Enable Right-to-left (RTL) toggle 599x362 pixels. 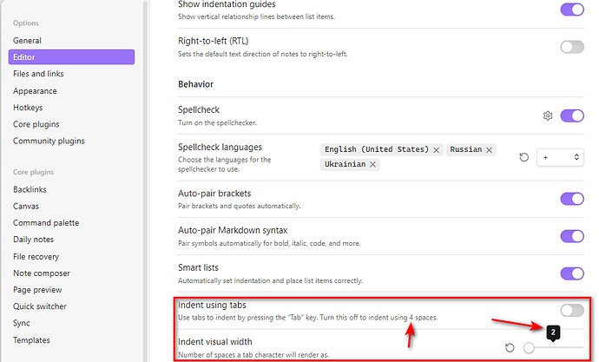(572, 47)
